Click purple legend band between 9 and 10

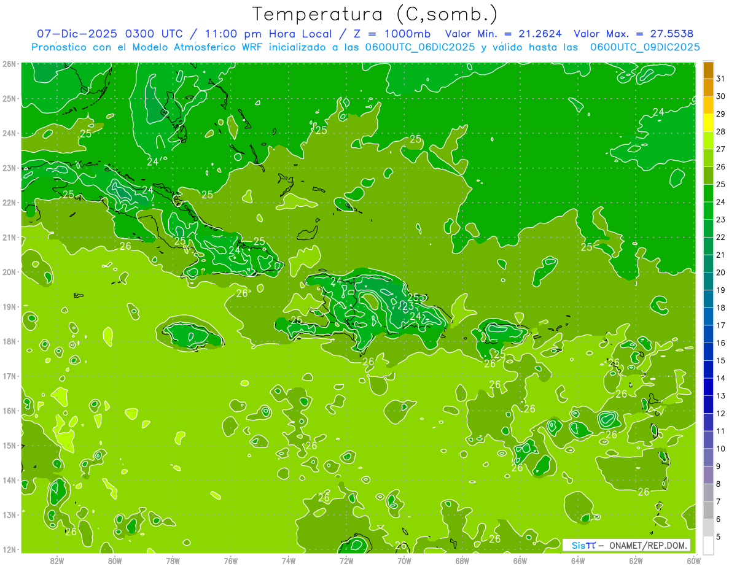tap(708, 457)
